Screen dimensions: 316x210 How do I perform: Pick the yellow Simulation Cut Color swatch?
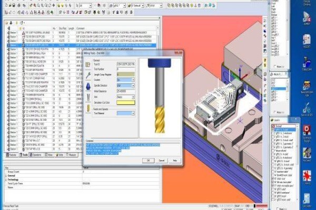pos(126,103)
